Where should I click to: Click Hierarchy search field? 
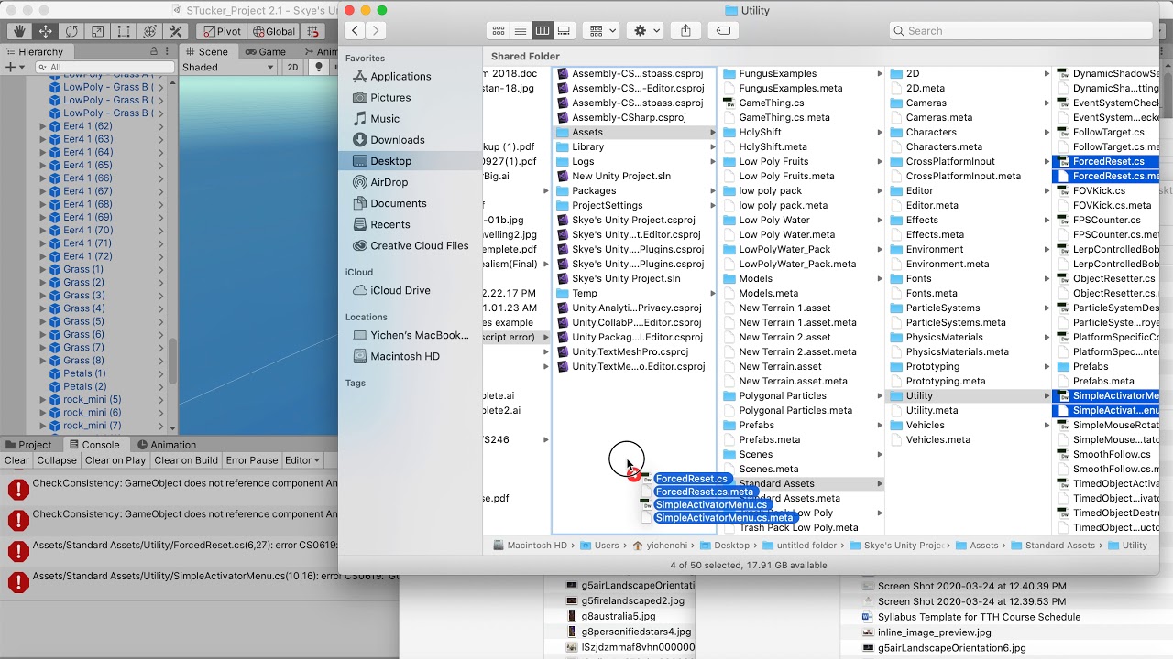click(x=104, y=67)
